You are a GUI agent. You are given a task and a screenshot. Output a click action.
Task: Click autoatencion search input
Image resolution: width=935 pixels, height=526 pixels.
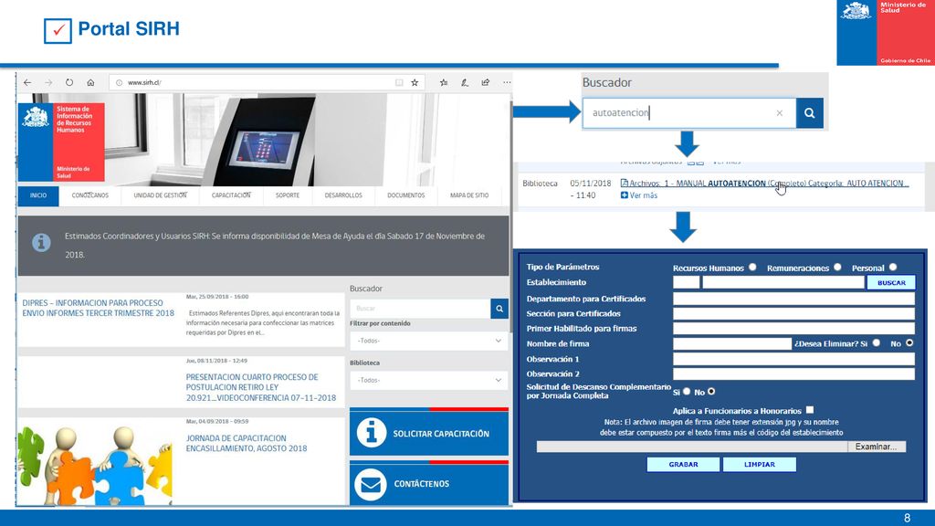pyautogui.click(x=689, y=112)
